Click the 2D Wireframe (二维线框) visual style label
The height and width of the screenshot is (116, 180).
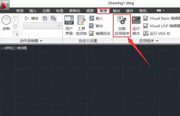20,48
